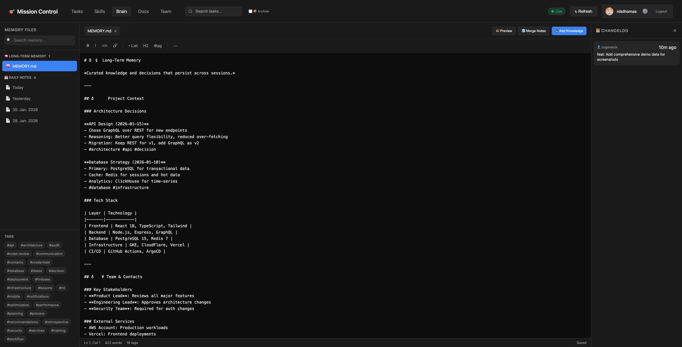Click the magnifier icon in task search

(190, 11)
